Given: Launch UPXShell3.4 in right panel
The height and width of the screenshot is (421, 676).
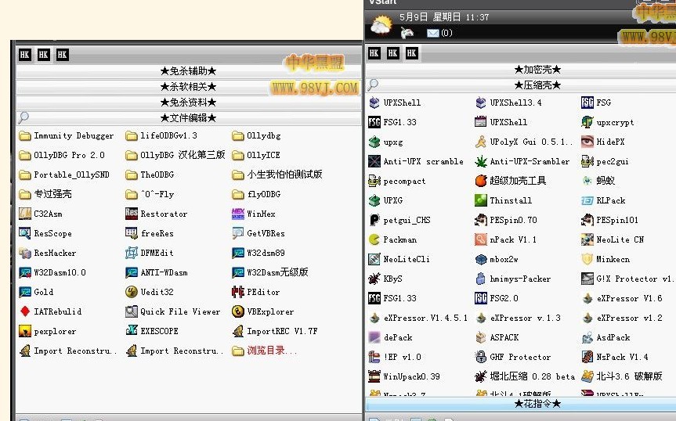Looking at the screenshot, I should [481, 103].
